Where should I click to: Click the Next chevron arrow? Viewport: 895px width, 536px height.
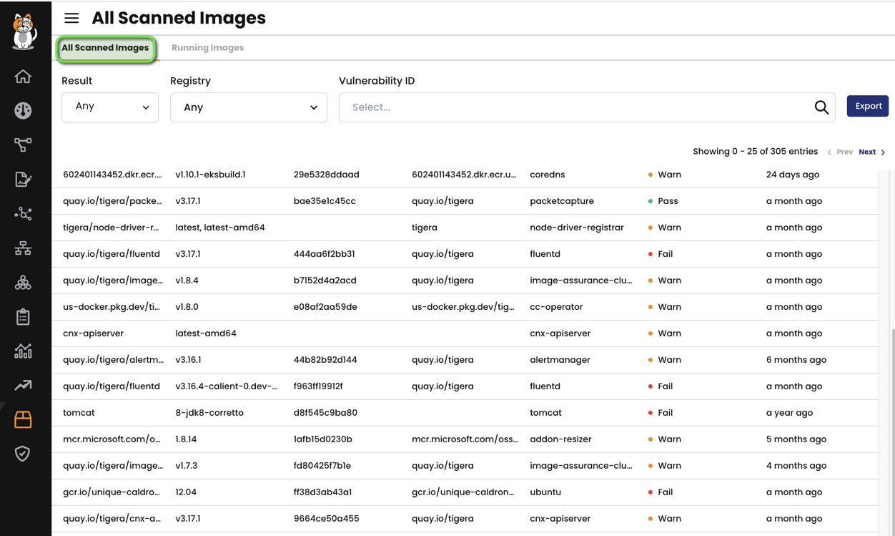click(884, 152)
